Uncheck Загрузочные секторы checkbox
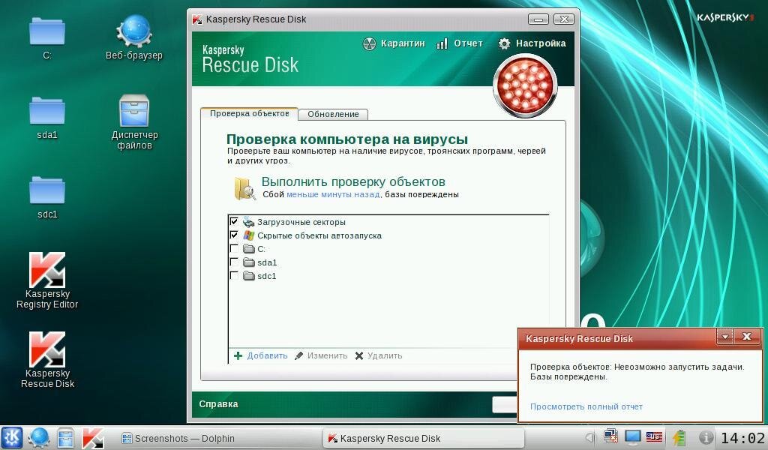768x450 pixels. point(234,222)
